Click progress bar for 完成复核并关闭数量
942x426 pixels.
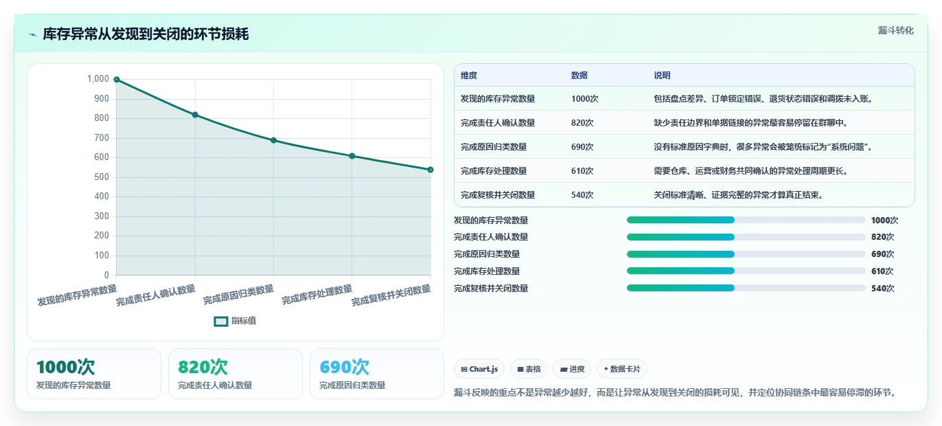(746, 288)
